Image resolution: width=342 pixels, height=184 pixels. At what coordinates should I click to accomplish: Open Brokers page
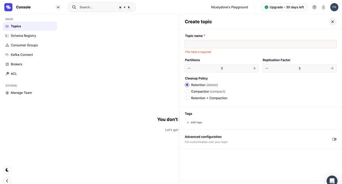[30, 64]
